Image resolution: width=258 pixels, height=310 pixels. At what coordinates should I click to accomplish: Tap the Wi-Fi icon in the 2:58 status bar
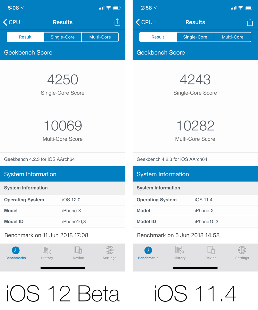pos(241,8)
